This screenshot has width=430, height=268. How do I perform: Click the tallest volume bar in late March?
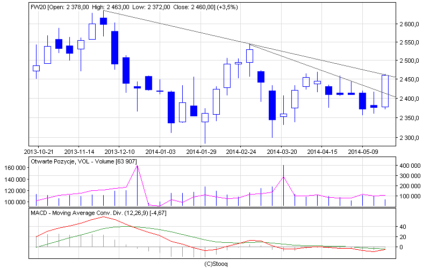point(284,185)
